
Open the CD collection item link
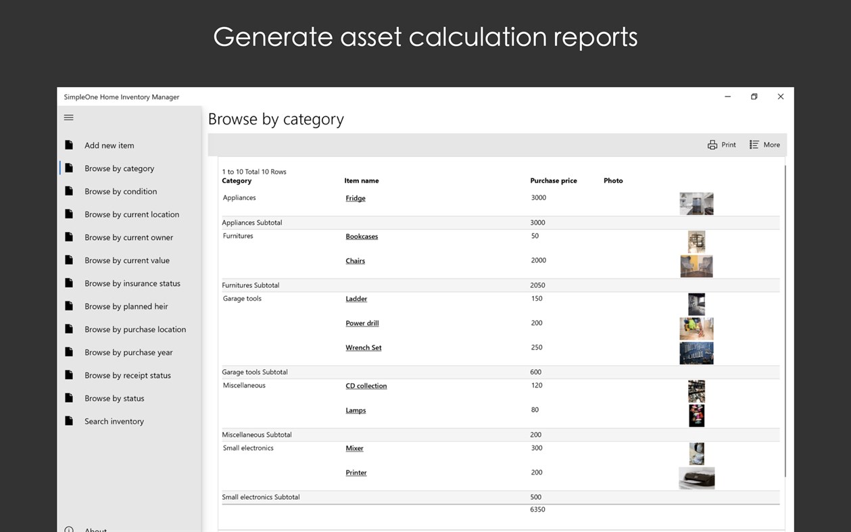[x=366, y=386]
